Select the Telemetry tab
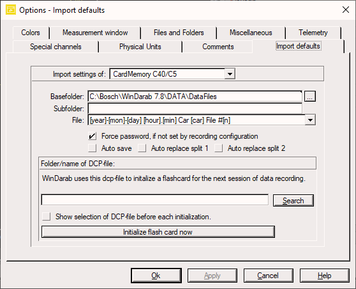Image resolution: width=356 pixels, height=289 pixels. pos(313,33)
